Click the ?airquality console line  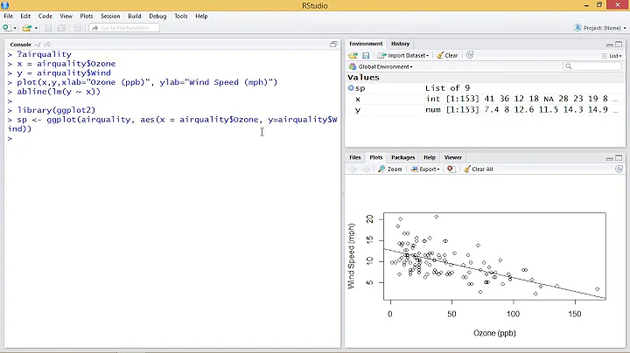44,54
